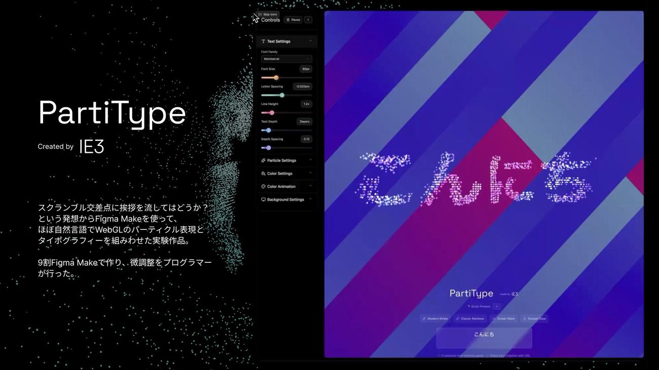Expand the Particle Settings chevron
Image resolution: width=659 pixels, height=370 pixels.
[310, 160]
